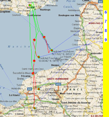The width and height of the screenshot is (109, 117).
Task: Click the blue number 7 label
Action: [106, 21]
